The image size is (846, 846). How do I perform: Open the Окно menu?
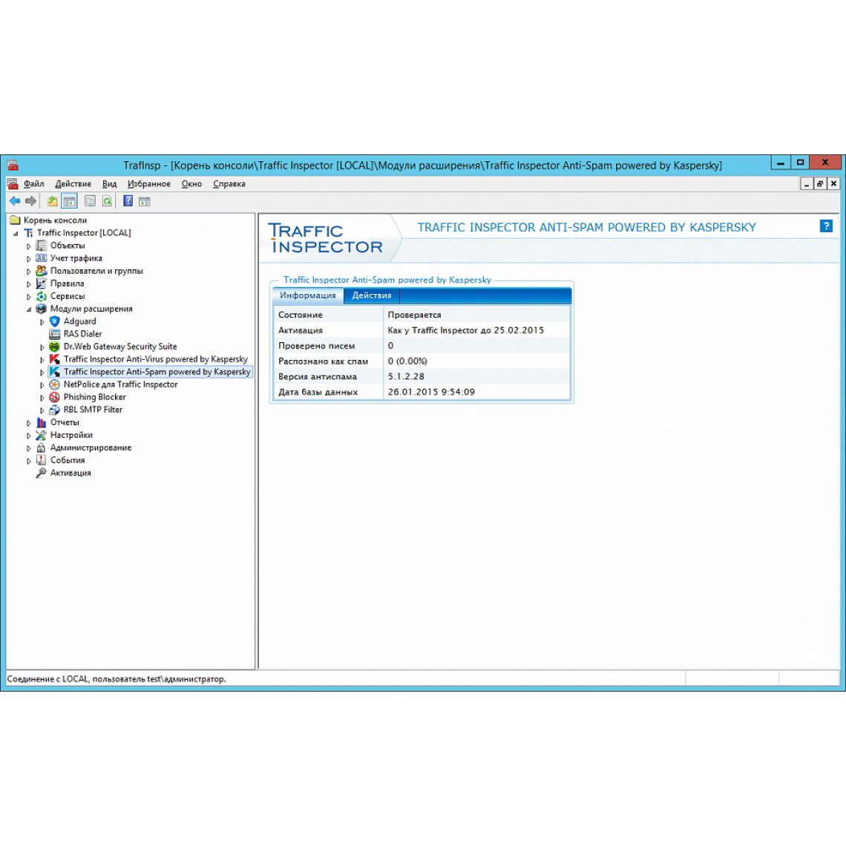coord(191,184)
